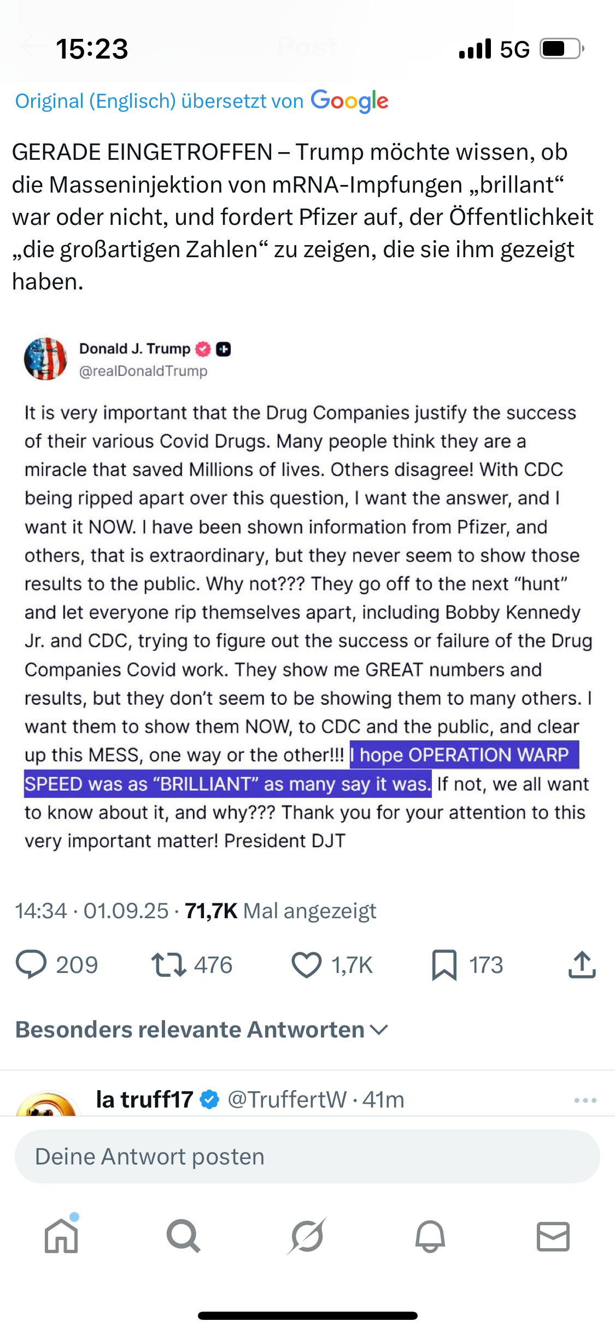Open the share upload icon

tap(582, 964)
